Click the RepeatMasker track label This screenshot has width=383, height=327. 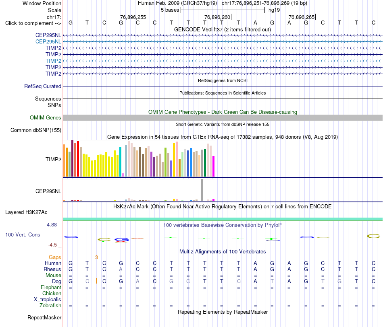pos(44,318)
